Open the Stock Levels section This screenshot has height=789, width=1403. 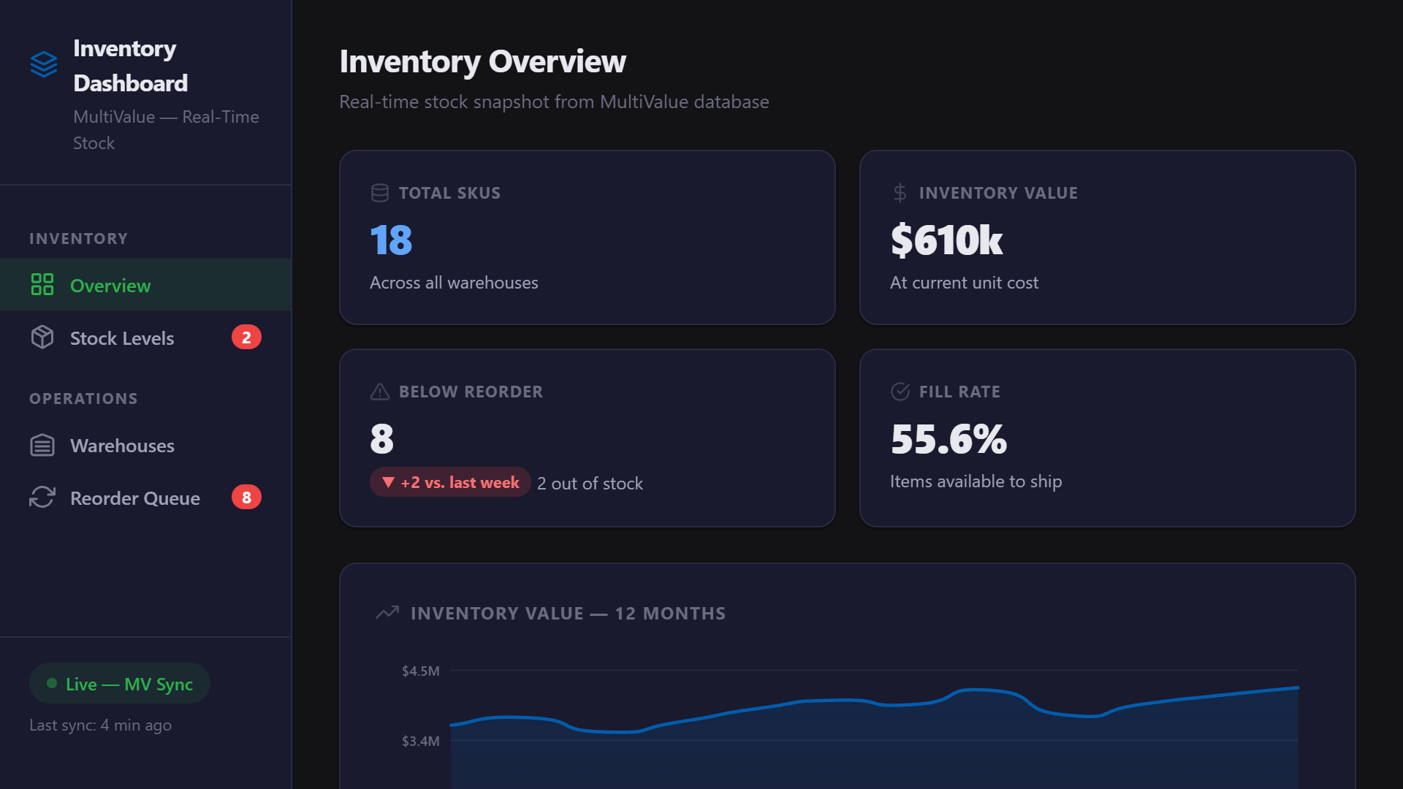pos(122,338)
